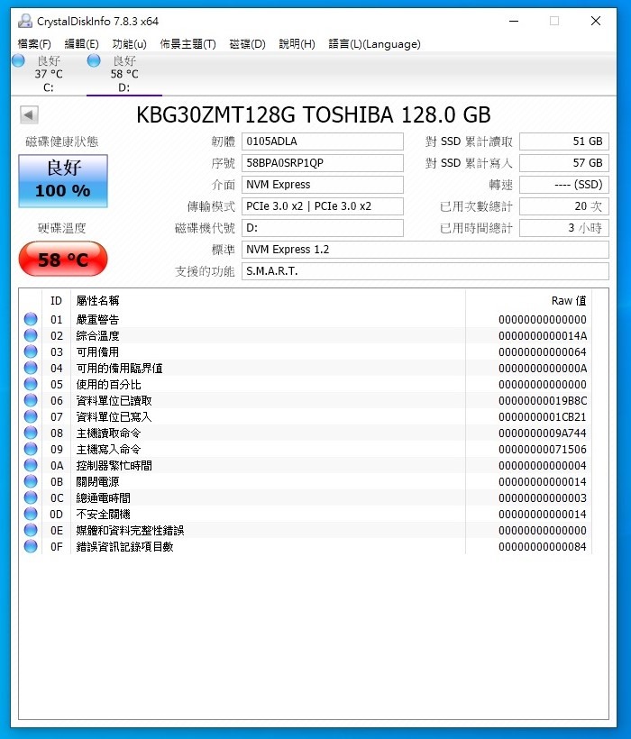
Task: Click status orb of attribute 02 綜合溫度
Action: tap(31, 335)
